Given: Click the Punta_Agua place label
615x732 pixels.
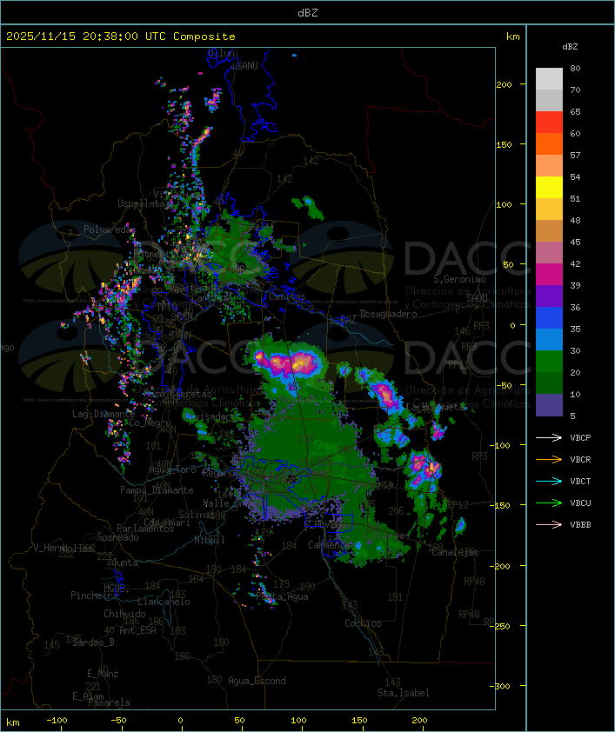Looking at the screenshot, I should pos(282,596).
